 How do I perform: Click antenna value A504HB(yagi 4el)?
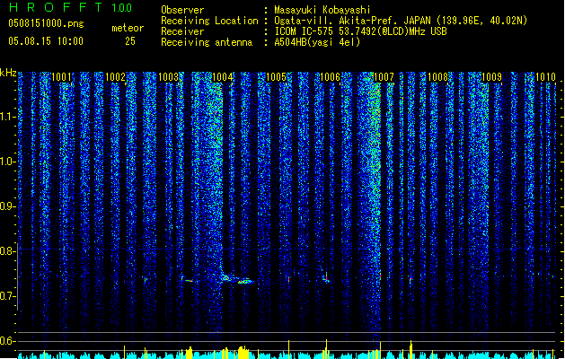click(x=317, y=42)
